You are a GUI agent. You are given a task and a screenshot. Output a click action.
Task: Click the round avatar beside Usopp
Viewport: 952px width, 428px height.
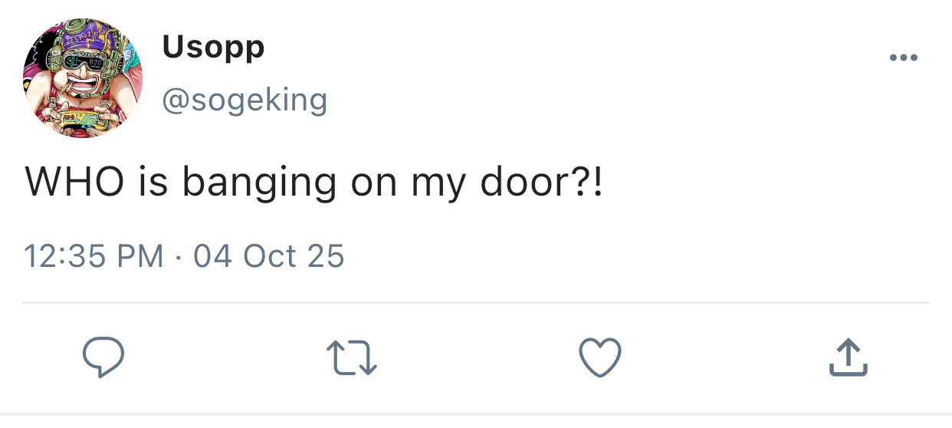pyautogui.click(x=83, y=78)
